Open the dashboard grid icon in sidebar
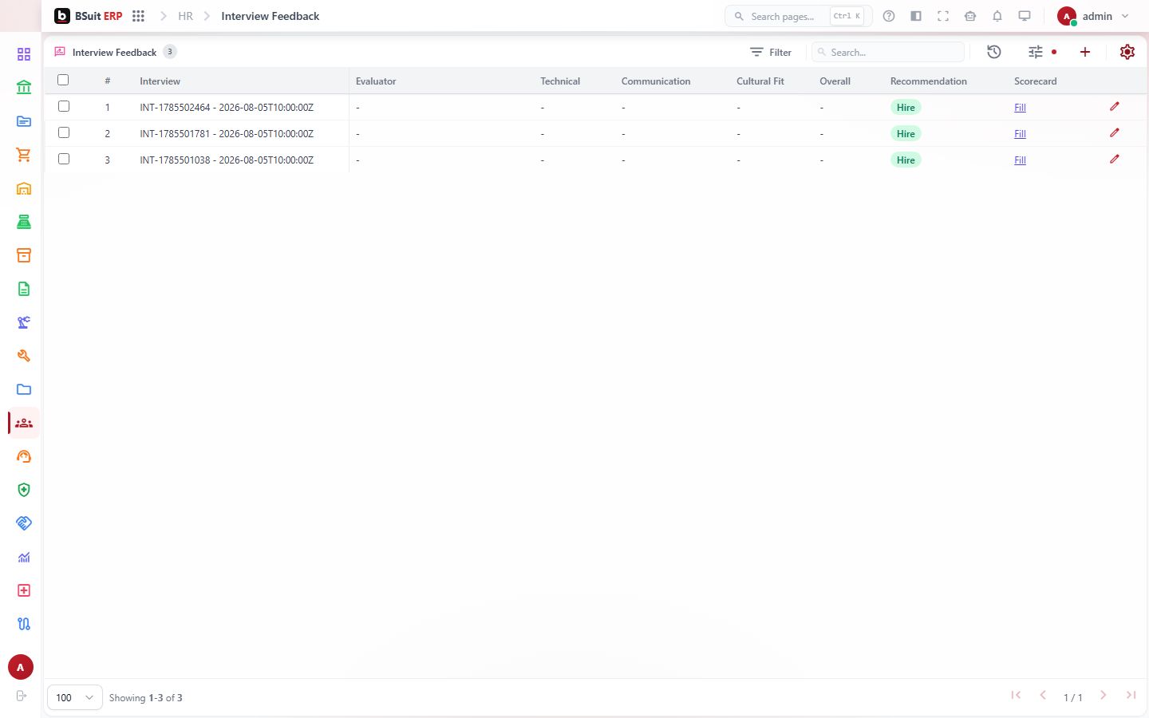The height and width of the screenshot is (718, 1149). [x=24, y=54]
